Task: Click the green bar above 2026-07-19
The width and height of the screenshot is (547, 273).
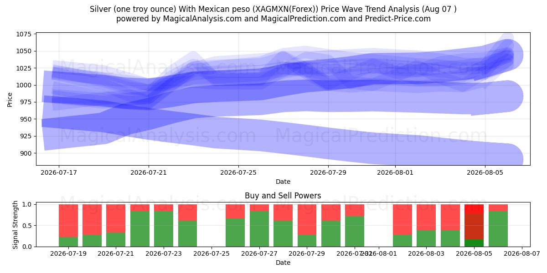Action: click(x=68, y=242)
